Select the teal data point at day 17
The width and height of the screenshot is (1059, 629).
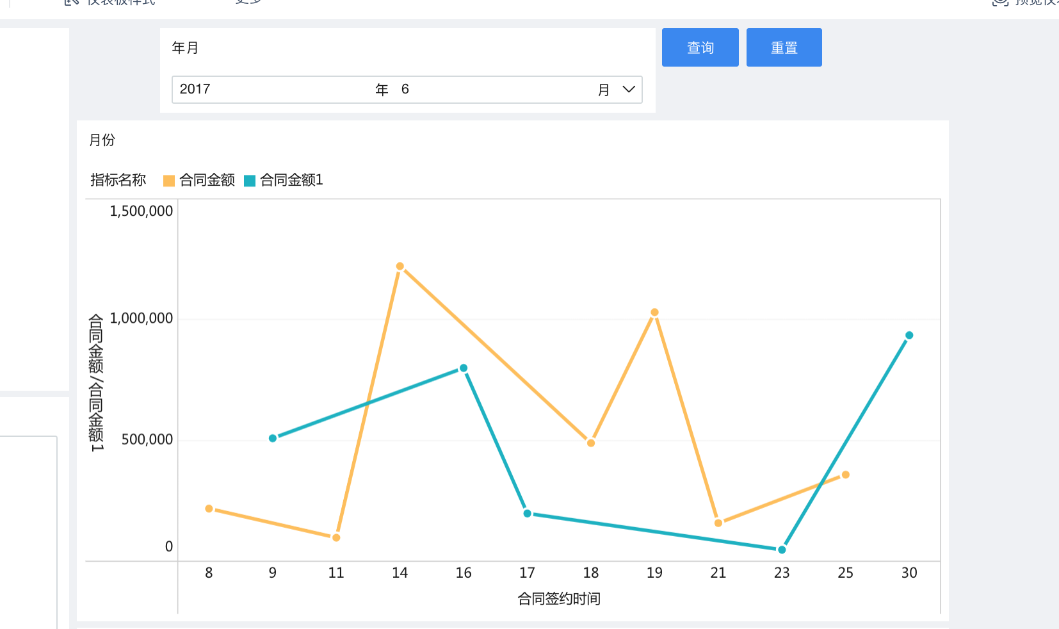528,514
